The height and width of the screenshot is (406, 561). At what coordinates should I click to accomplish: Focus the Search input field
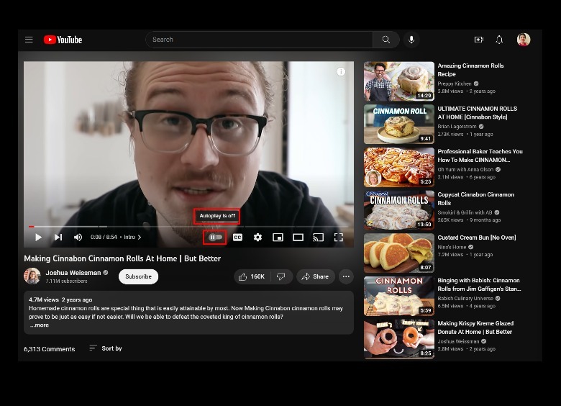coord(259,40)
